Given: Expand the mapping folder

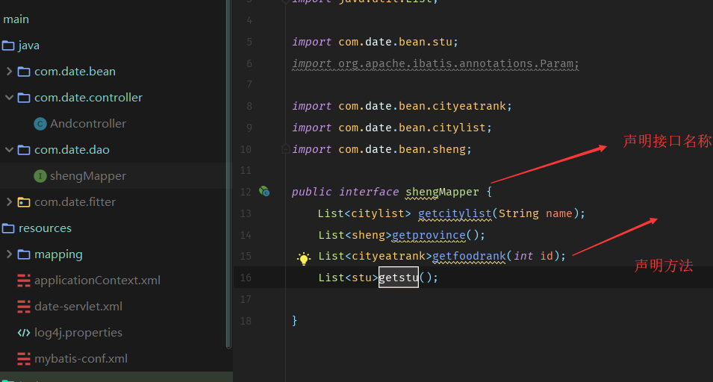Looking at the screenshot, I should [9, 254].
